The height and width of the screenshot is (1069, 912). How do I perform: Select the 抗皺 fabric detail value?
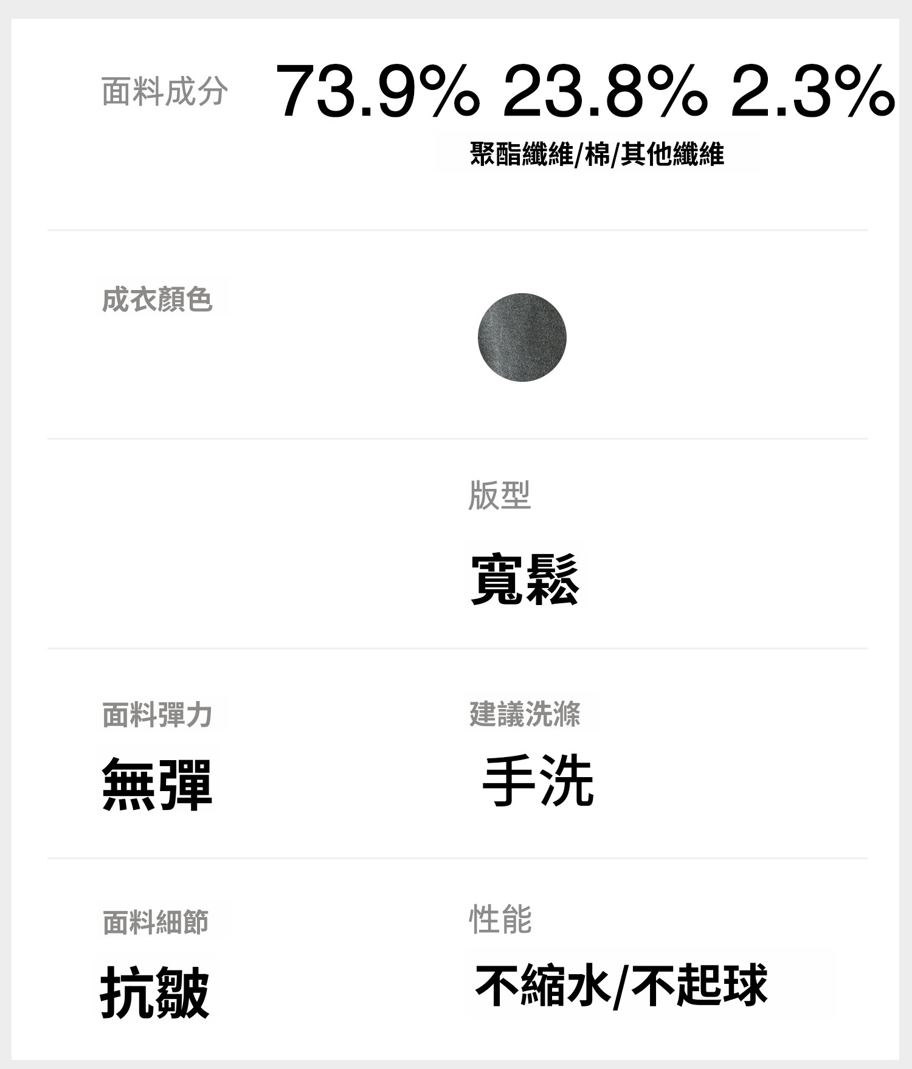[x=155, y=993]
